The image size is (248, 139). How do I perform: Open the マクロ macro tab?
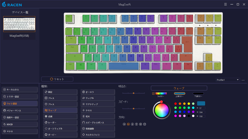coord(19,131)
